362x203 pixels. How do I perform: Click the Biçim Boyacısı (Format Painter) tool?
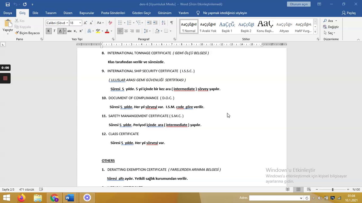pos(27,33)
